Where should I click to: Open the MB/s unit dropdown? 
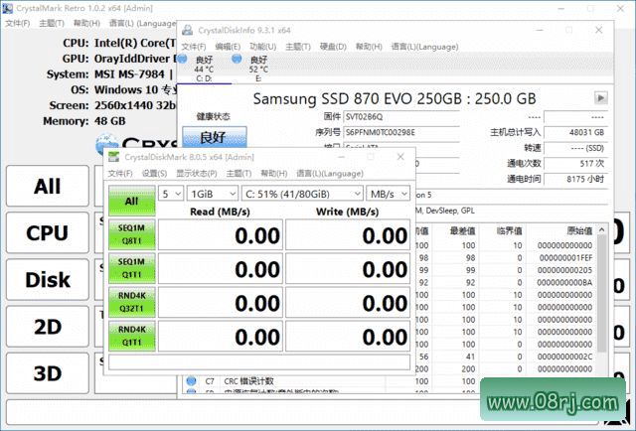[389, 193]
